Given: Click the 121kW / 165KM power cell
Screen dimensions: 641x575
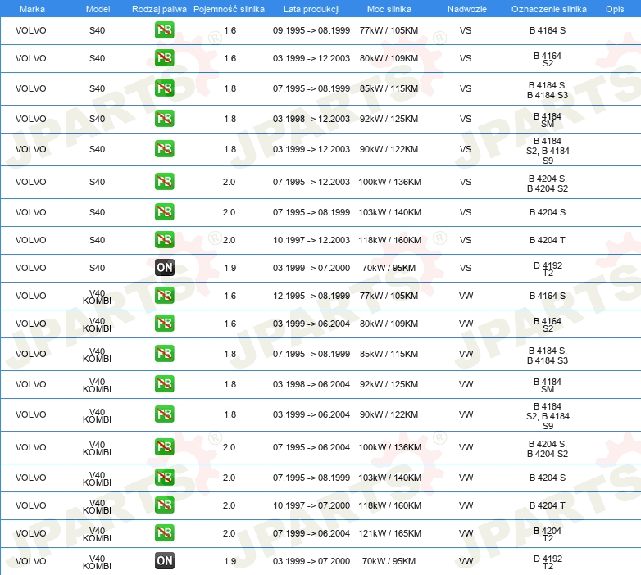Looking at the screenshot, I should click(389, 533).
